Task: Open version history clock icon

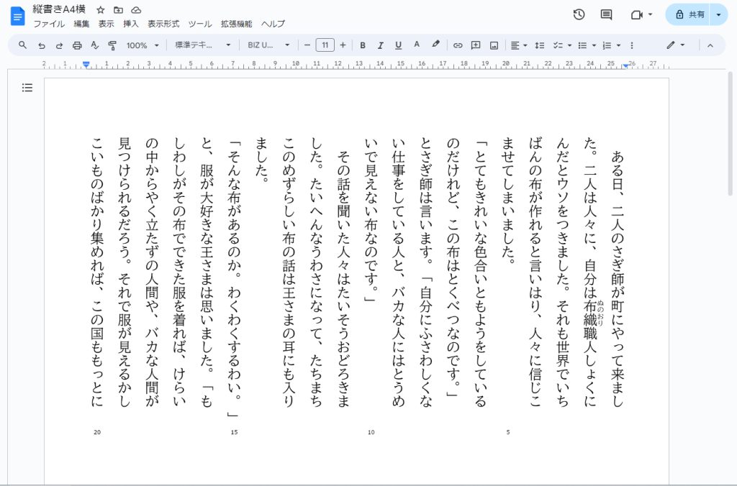Action: [x=579, y=14]
